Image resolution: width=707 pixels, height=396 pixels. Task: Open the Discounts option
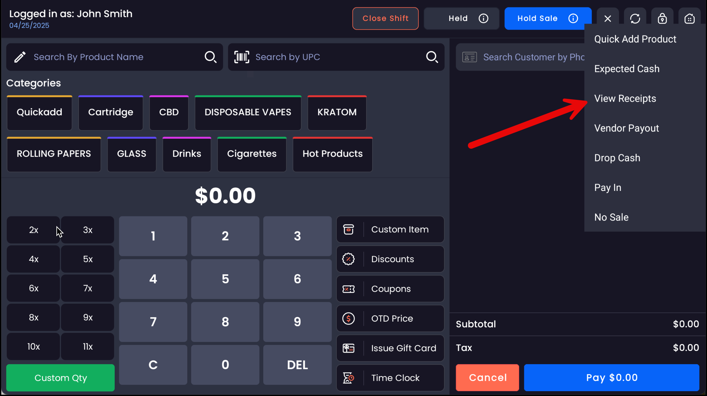(390, 259)
